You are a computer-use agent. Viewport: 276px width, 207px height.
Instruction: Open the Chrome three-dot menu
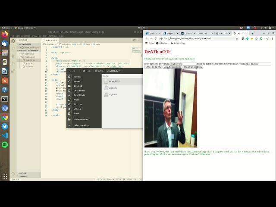[272, 38]
